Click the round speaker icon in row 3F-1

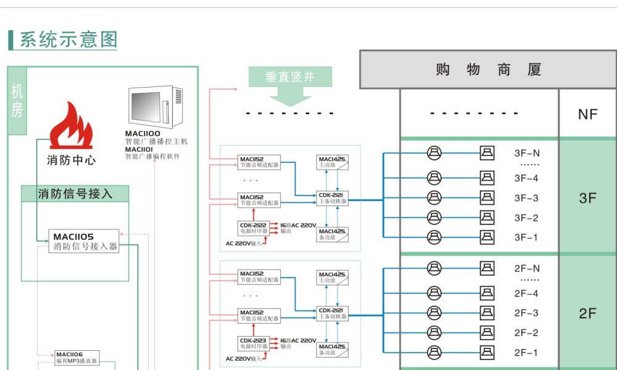434,237
